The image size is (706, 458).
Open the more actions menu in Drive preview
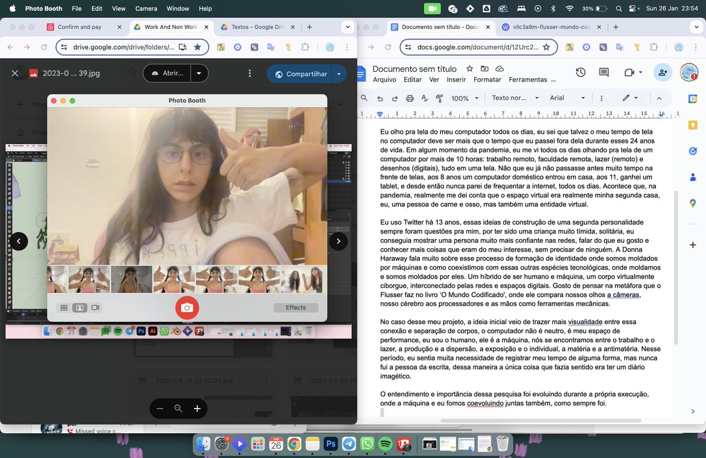250,73
